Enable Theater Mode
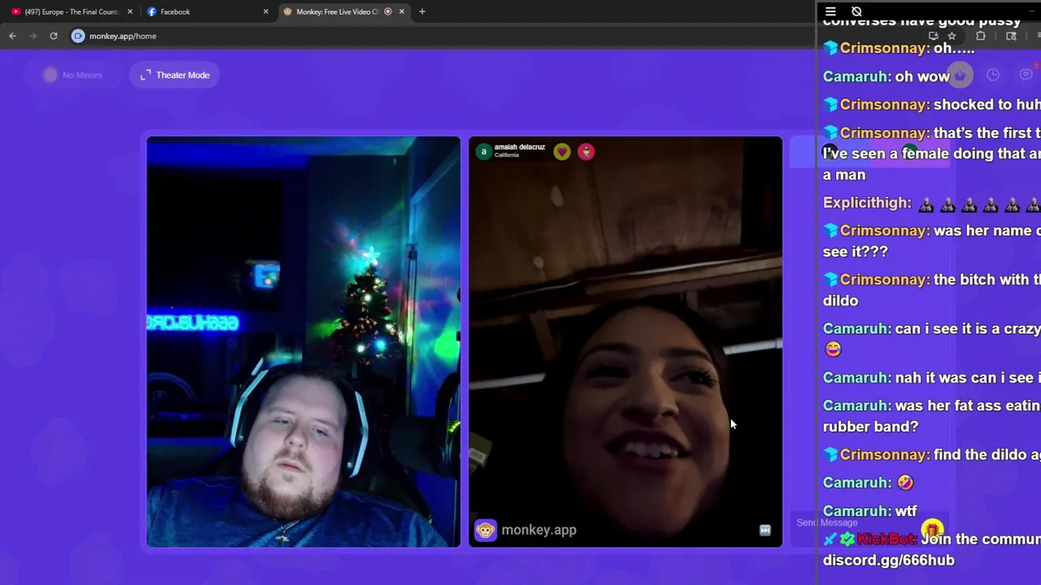Image resolution: width=1041 pixels, height=585 pixels. [x=175, y=75]
